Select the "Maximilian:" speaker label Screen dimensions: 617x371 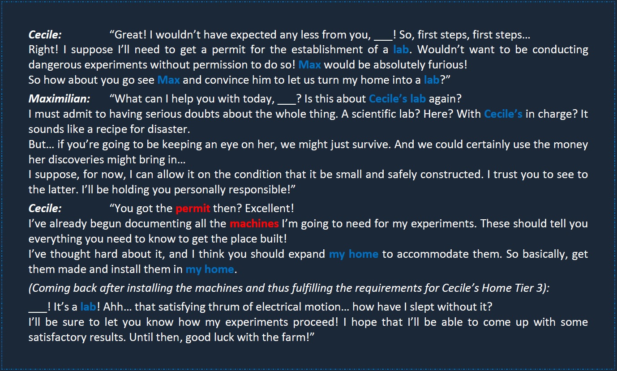[59, 98]
